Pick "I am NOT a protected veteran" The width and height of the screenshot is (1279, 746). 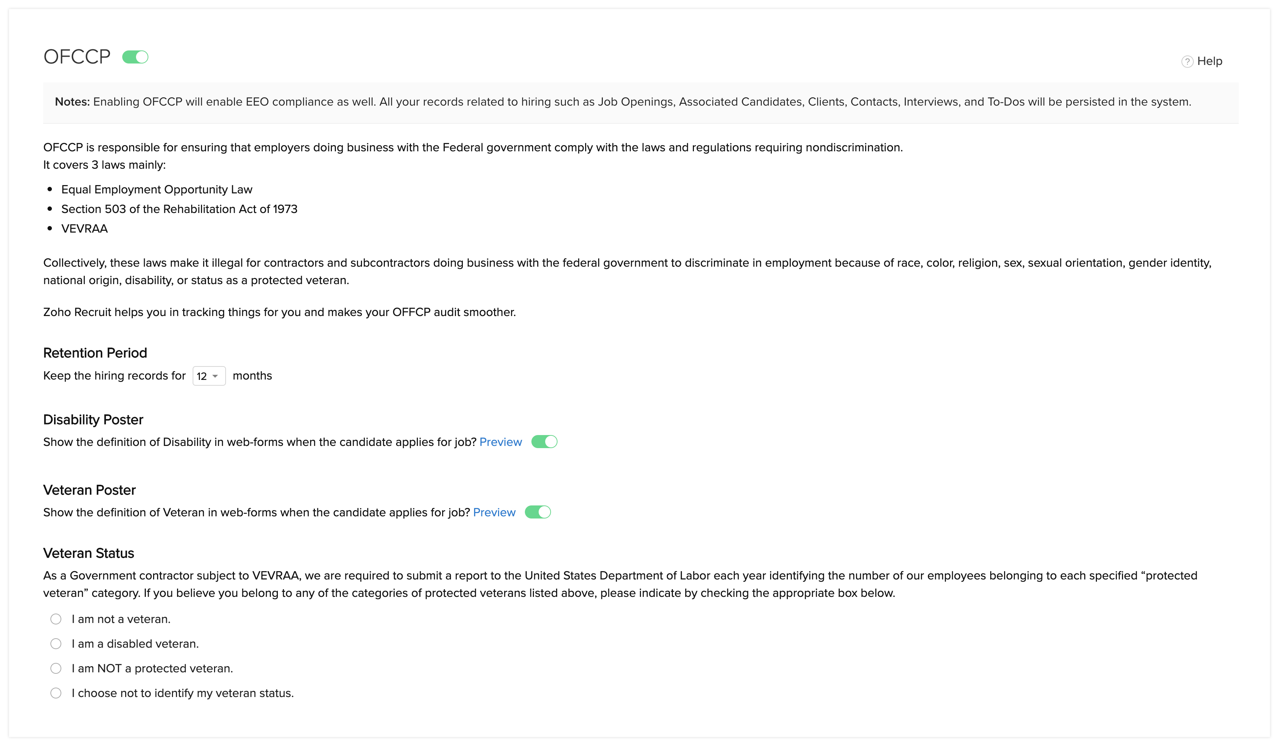tap(56, 668)
